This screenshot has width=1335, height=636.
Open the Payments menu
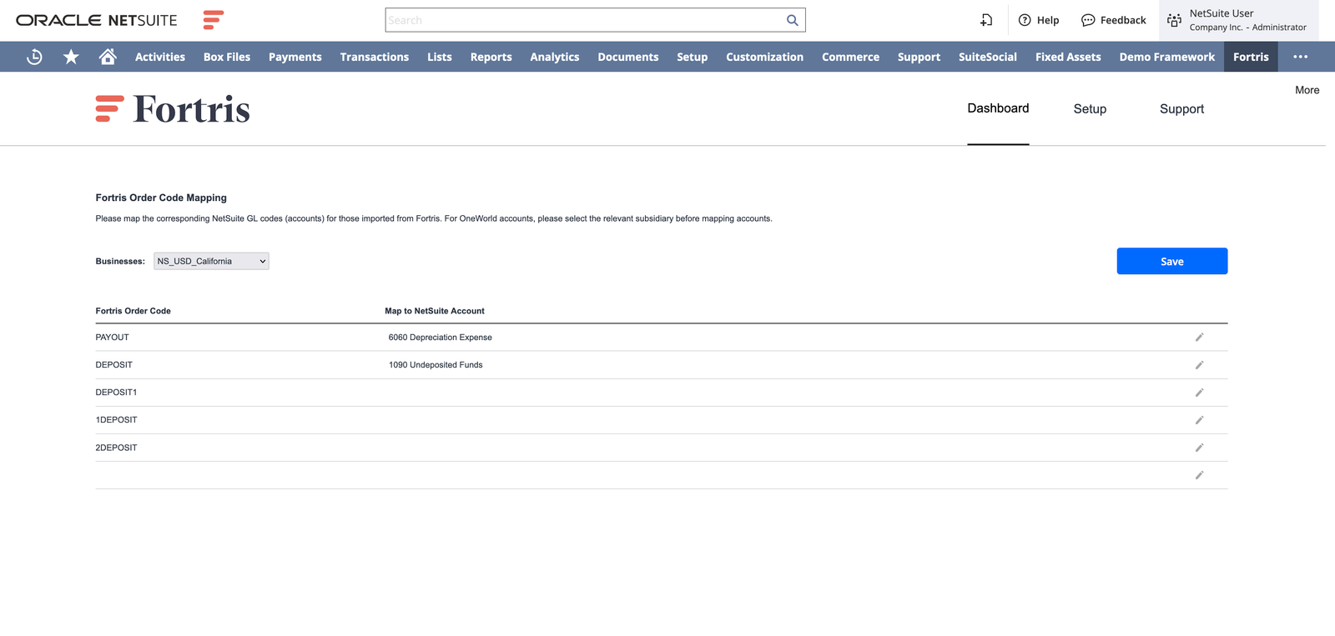(x=295, y=57)
